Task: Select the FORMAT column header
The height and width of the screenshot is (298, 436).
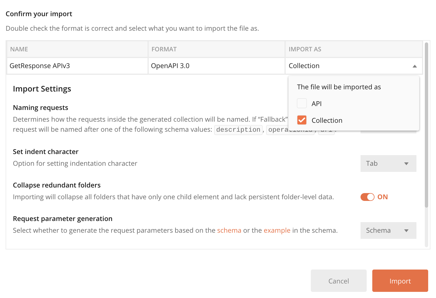Action: 164,49
